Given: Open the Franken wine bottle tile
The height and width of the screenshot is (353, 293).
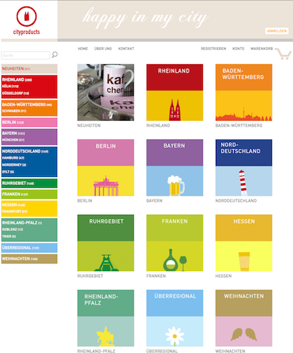Looking at the screenshot, I should [175, 243].
